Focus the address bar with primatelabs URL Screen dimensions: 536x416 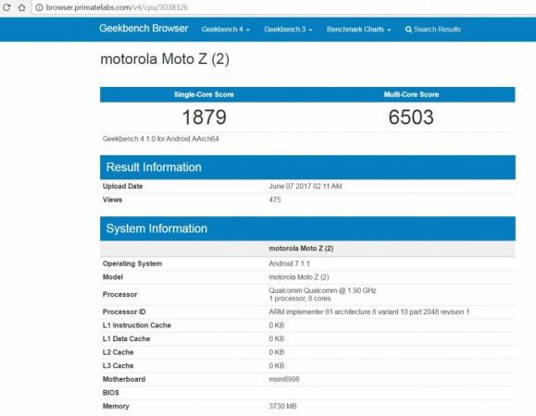coord(283,7)
